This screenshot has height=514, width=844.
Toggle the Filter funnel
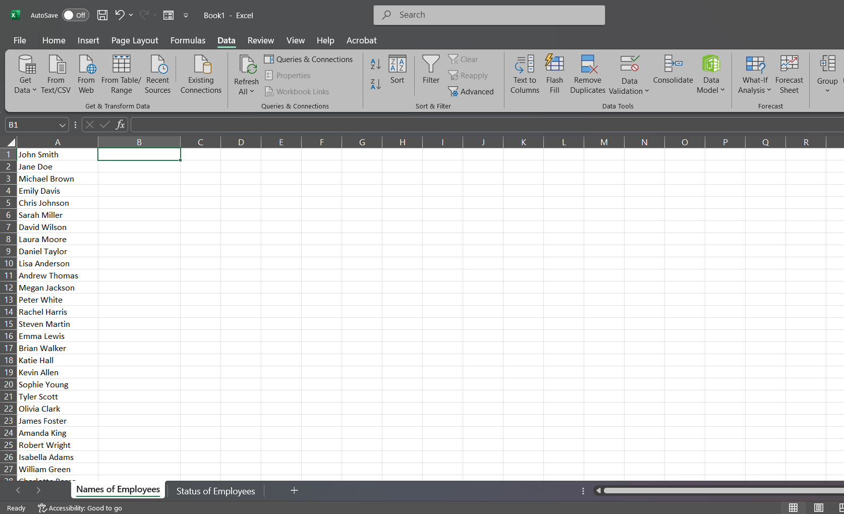coord(431,70)
